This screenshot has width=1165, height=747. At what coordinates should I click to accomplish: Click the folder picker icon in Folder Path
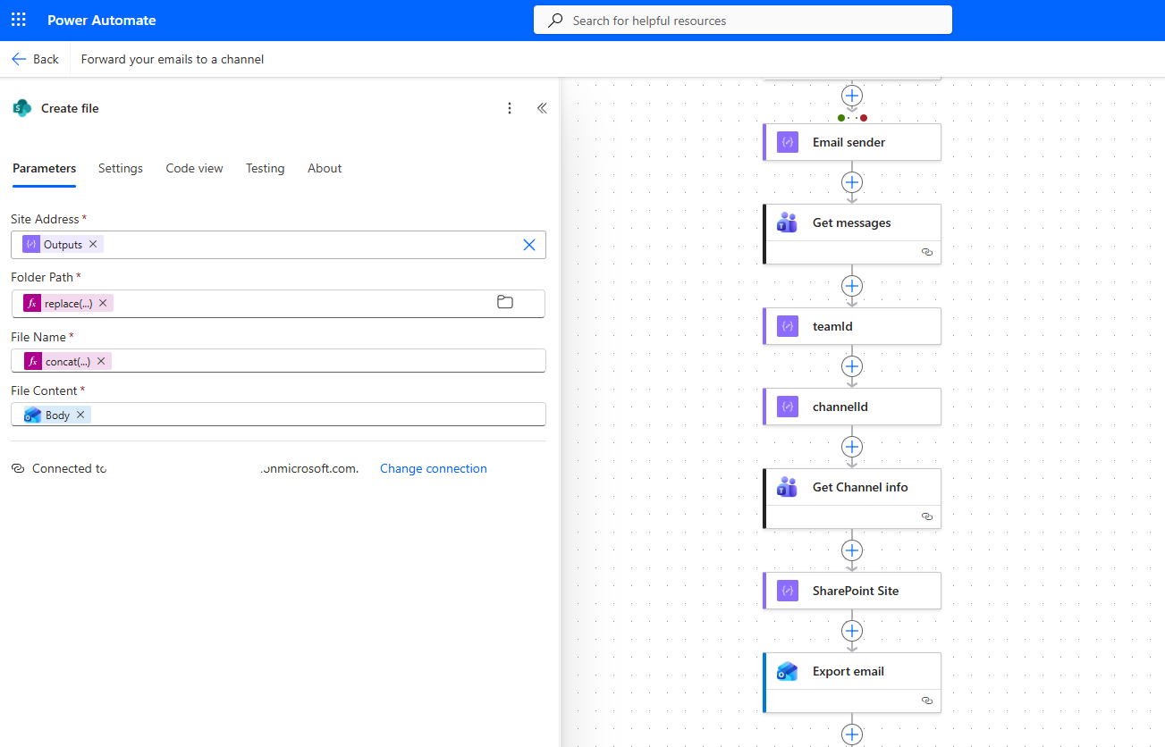(x=505, y=303)
